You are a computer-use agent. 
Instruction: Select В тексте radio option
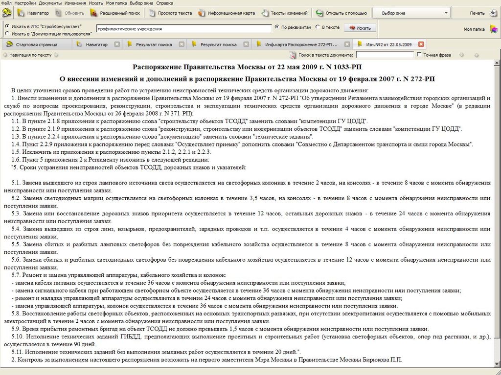pyautogui.click(x=317, y=27)
